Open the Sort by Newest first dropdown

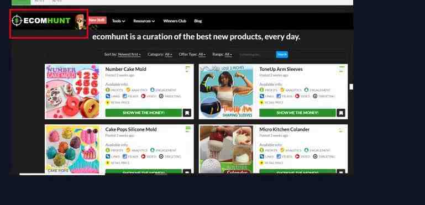[123, 55]
